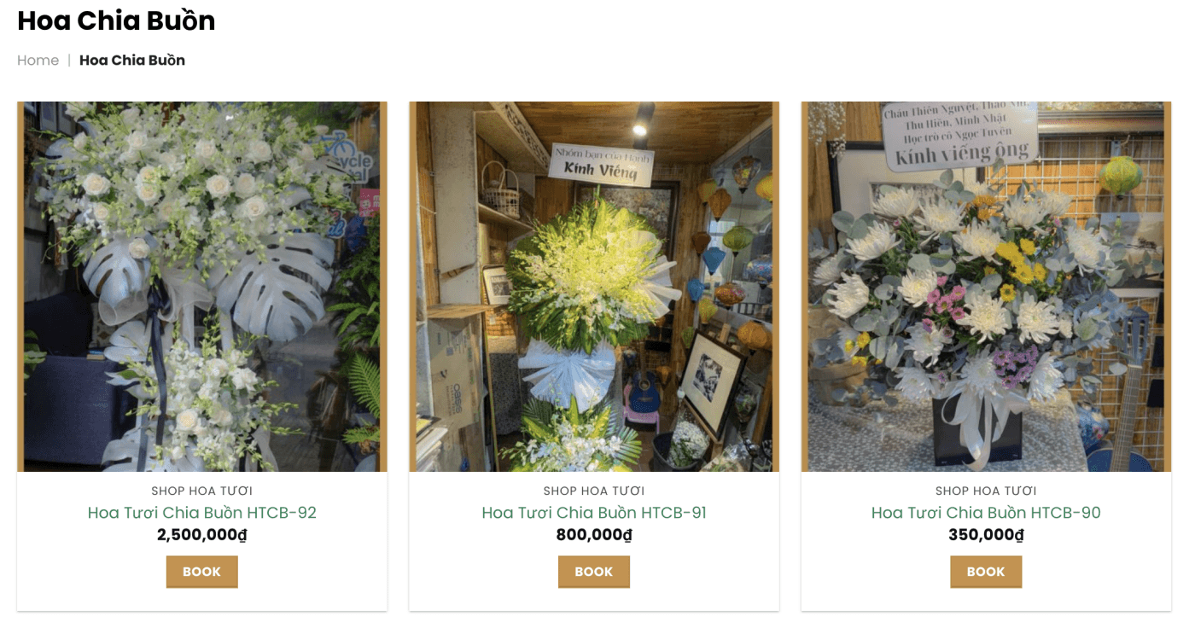The width and height of the screenshot is (1195, 628).
Task: Open the HTCB-91 standing wreath photo
Action: pyautogui.click(x=594, y=287)
